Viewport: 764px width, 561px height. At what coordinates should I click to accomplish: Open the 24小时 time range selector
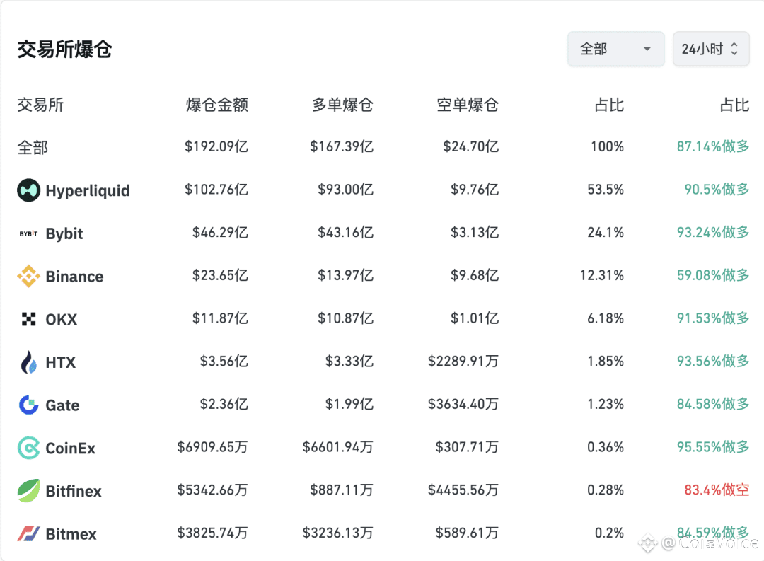[x=710, y=50]
